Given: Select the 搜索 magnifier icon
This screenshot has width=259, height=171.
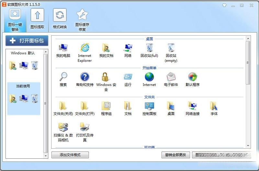Looking at the screenshot, I should pyautogui.click(x=63, y=79).
